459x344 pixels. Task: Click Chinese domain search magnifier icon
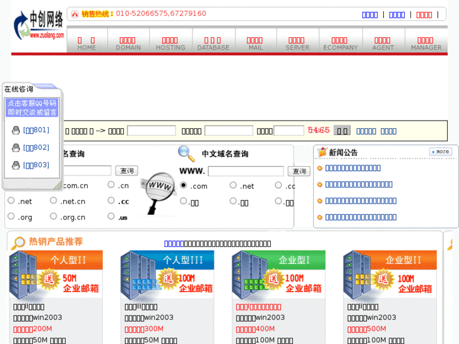click(186, 153)
